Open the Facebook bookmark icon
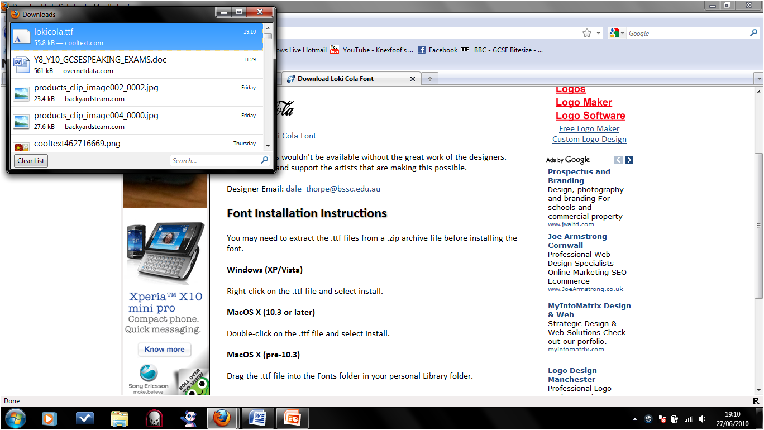Image resolution: width=764 pixels, height=430 pixels. (422, 50)
